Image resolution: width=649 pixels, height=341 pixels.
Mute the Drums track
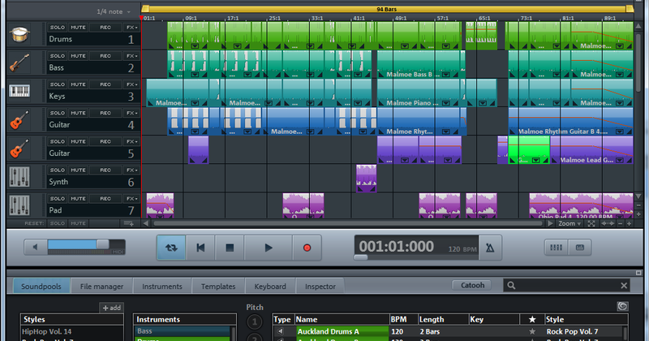pos(78,28)
